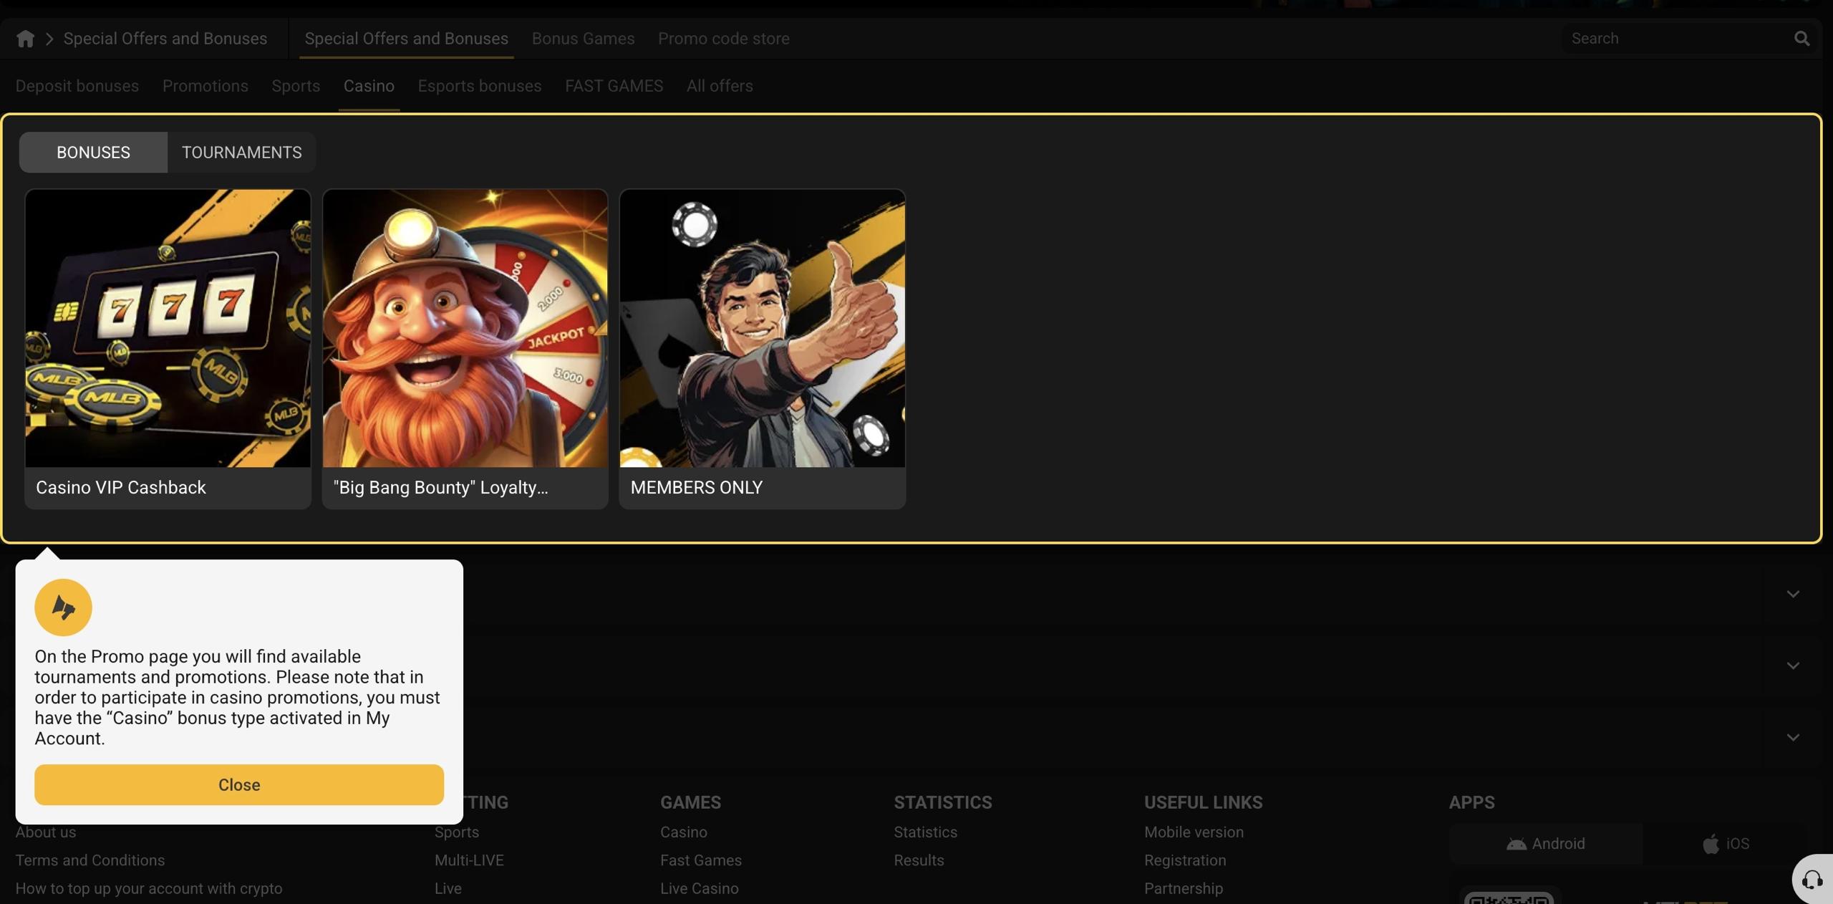Viewport: 1833px width, 904px height.
Task: Select the Casino category tab
Action: coord(369,86)
